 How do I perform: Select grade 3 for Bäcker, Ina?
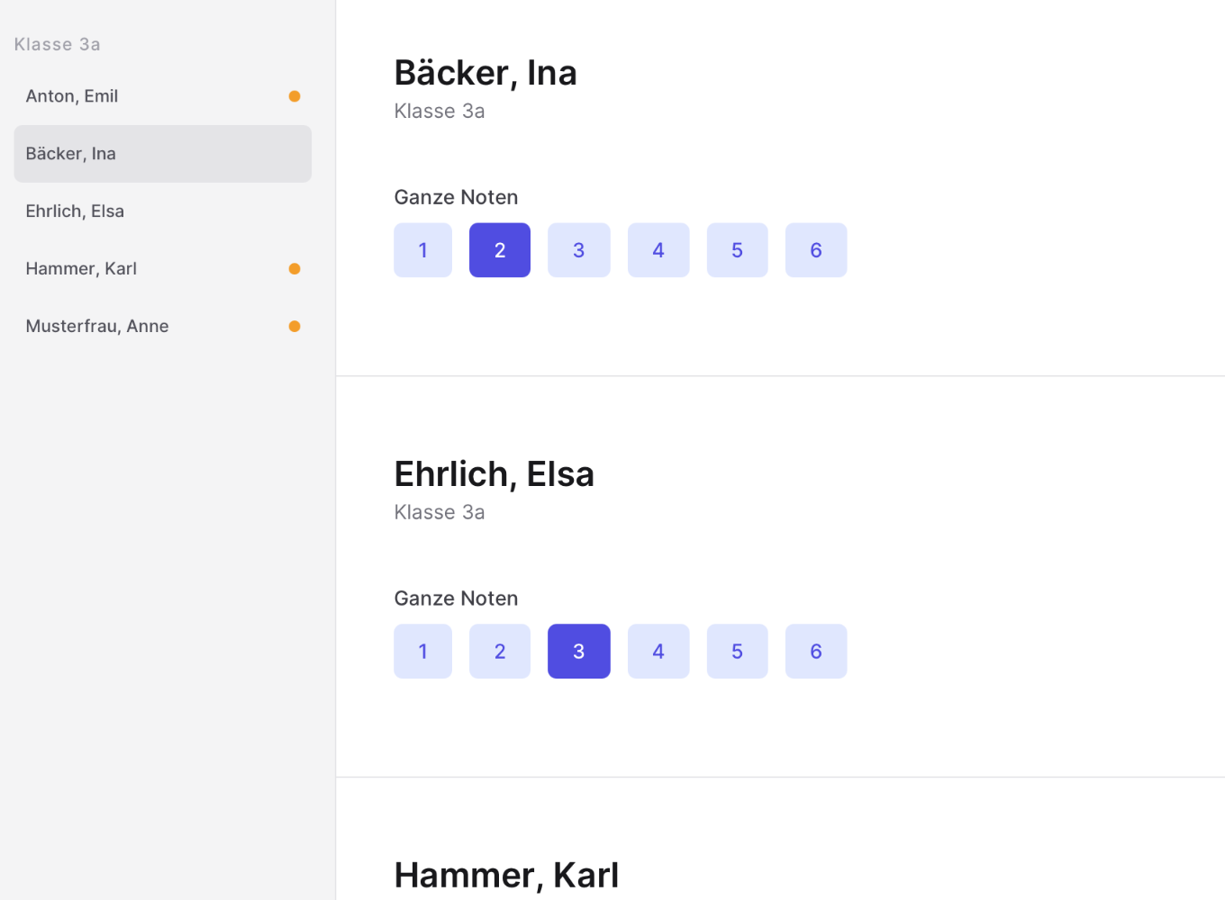[x=578, y=250]
